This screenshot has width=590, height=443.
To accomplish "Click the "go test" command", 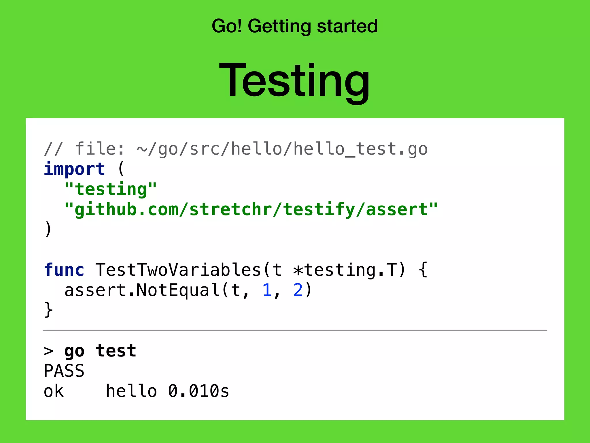I will 100,351.
